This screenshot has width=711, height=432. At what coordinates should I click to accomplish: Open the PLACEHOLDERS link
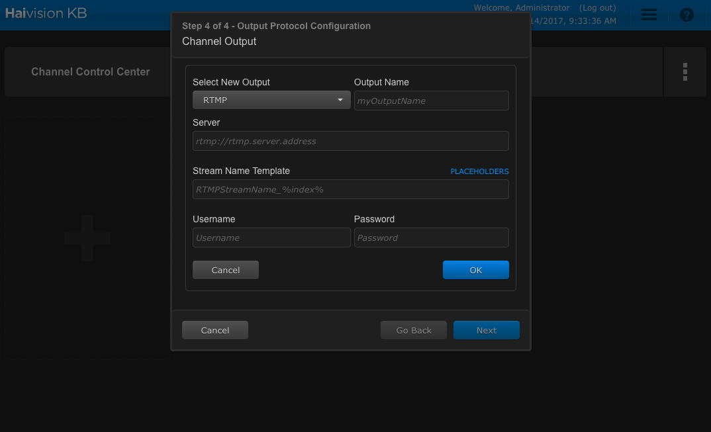coord(479,171)
